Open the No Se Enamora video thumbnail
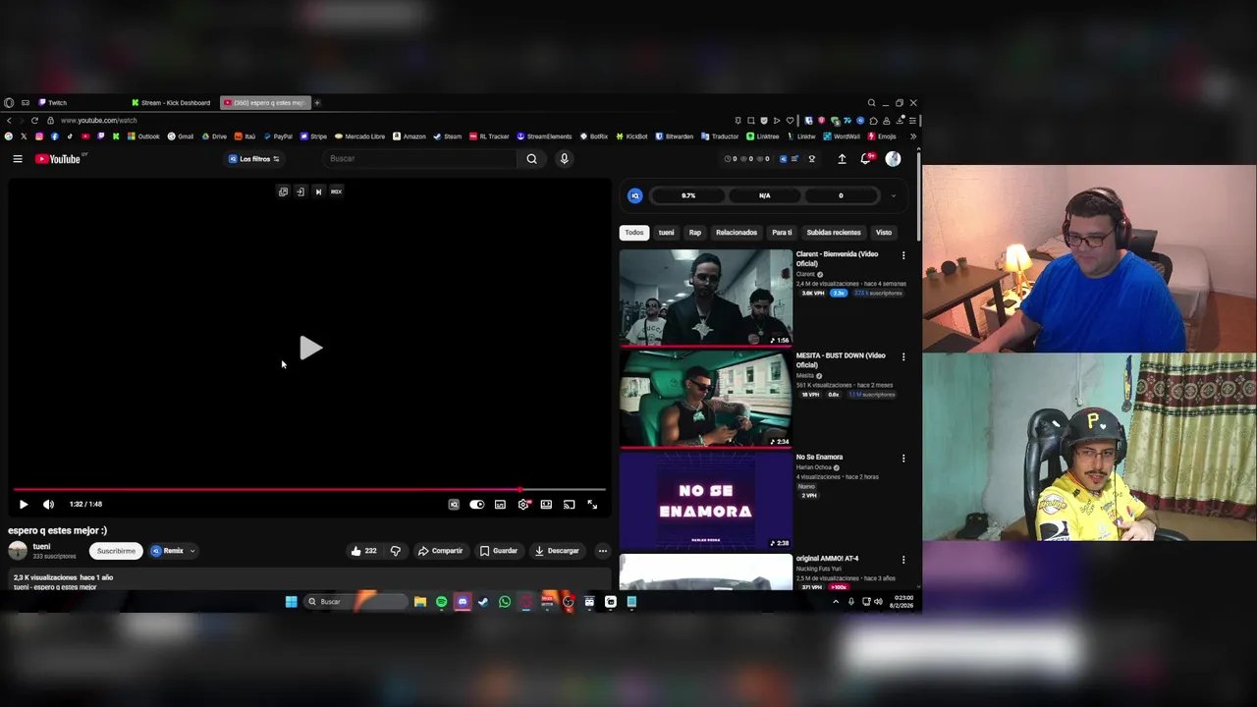Screen dimensions: 1257x707 point(705,501)
